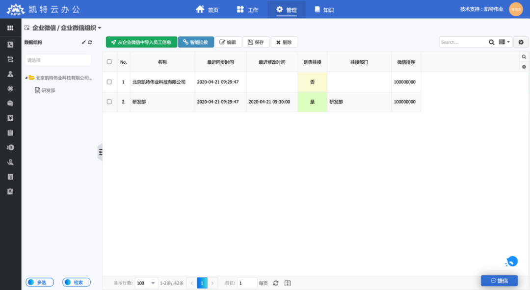Image resolution: width=530 pixels, height=290 pixels.
Task: Click the orange user avatar
Action: click(516, 9)
